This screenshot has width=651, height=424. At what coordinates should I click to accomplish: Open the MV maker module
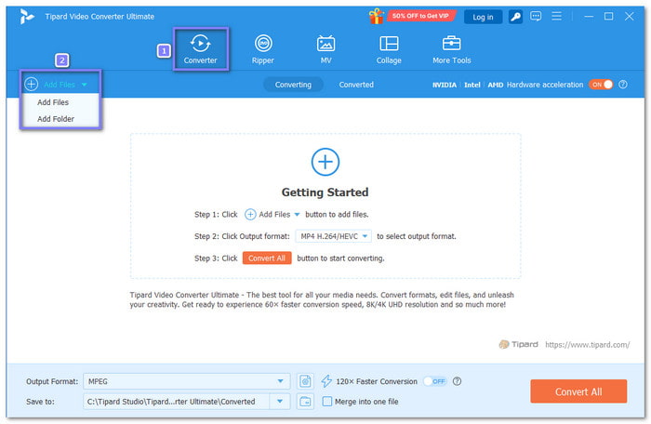click(325, 48)
